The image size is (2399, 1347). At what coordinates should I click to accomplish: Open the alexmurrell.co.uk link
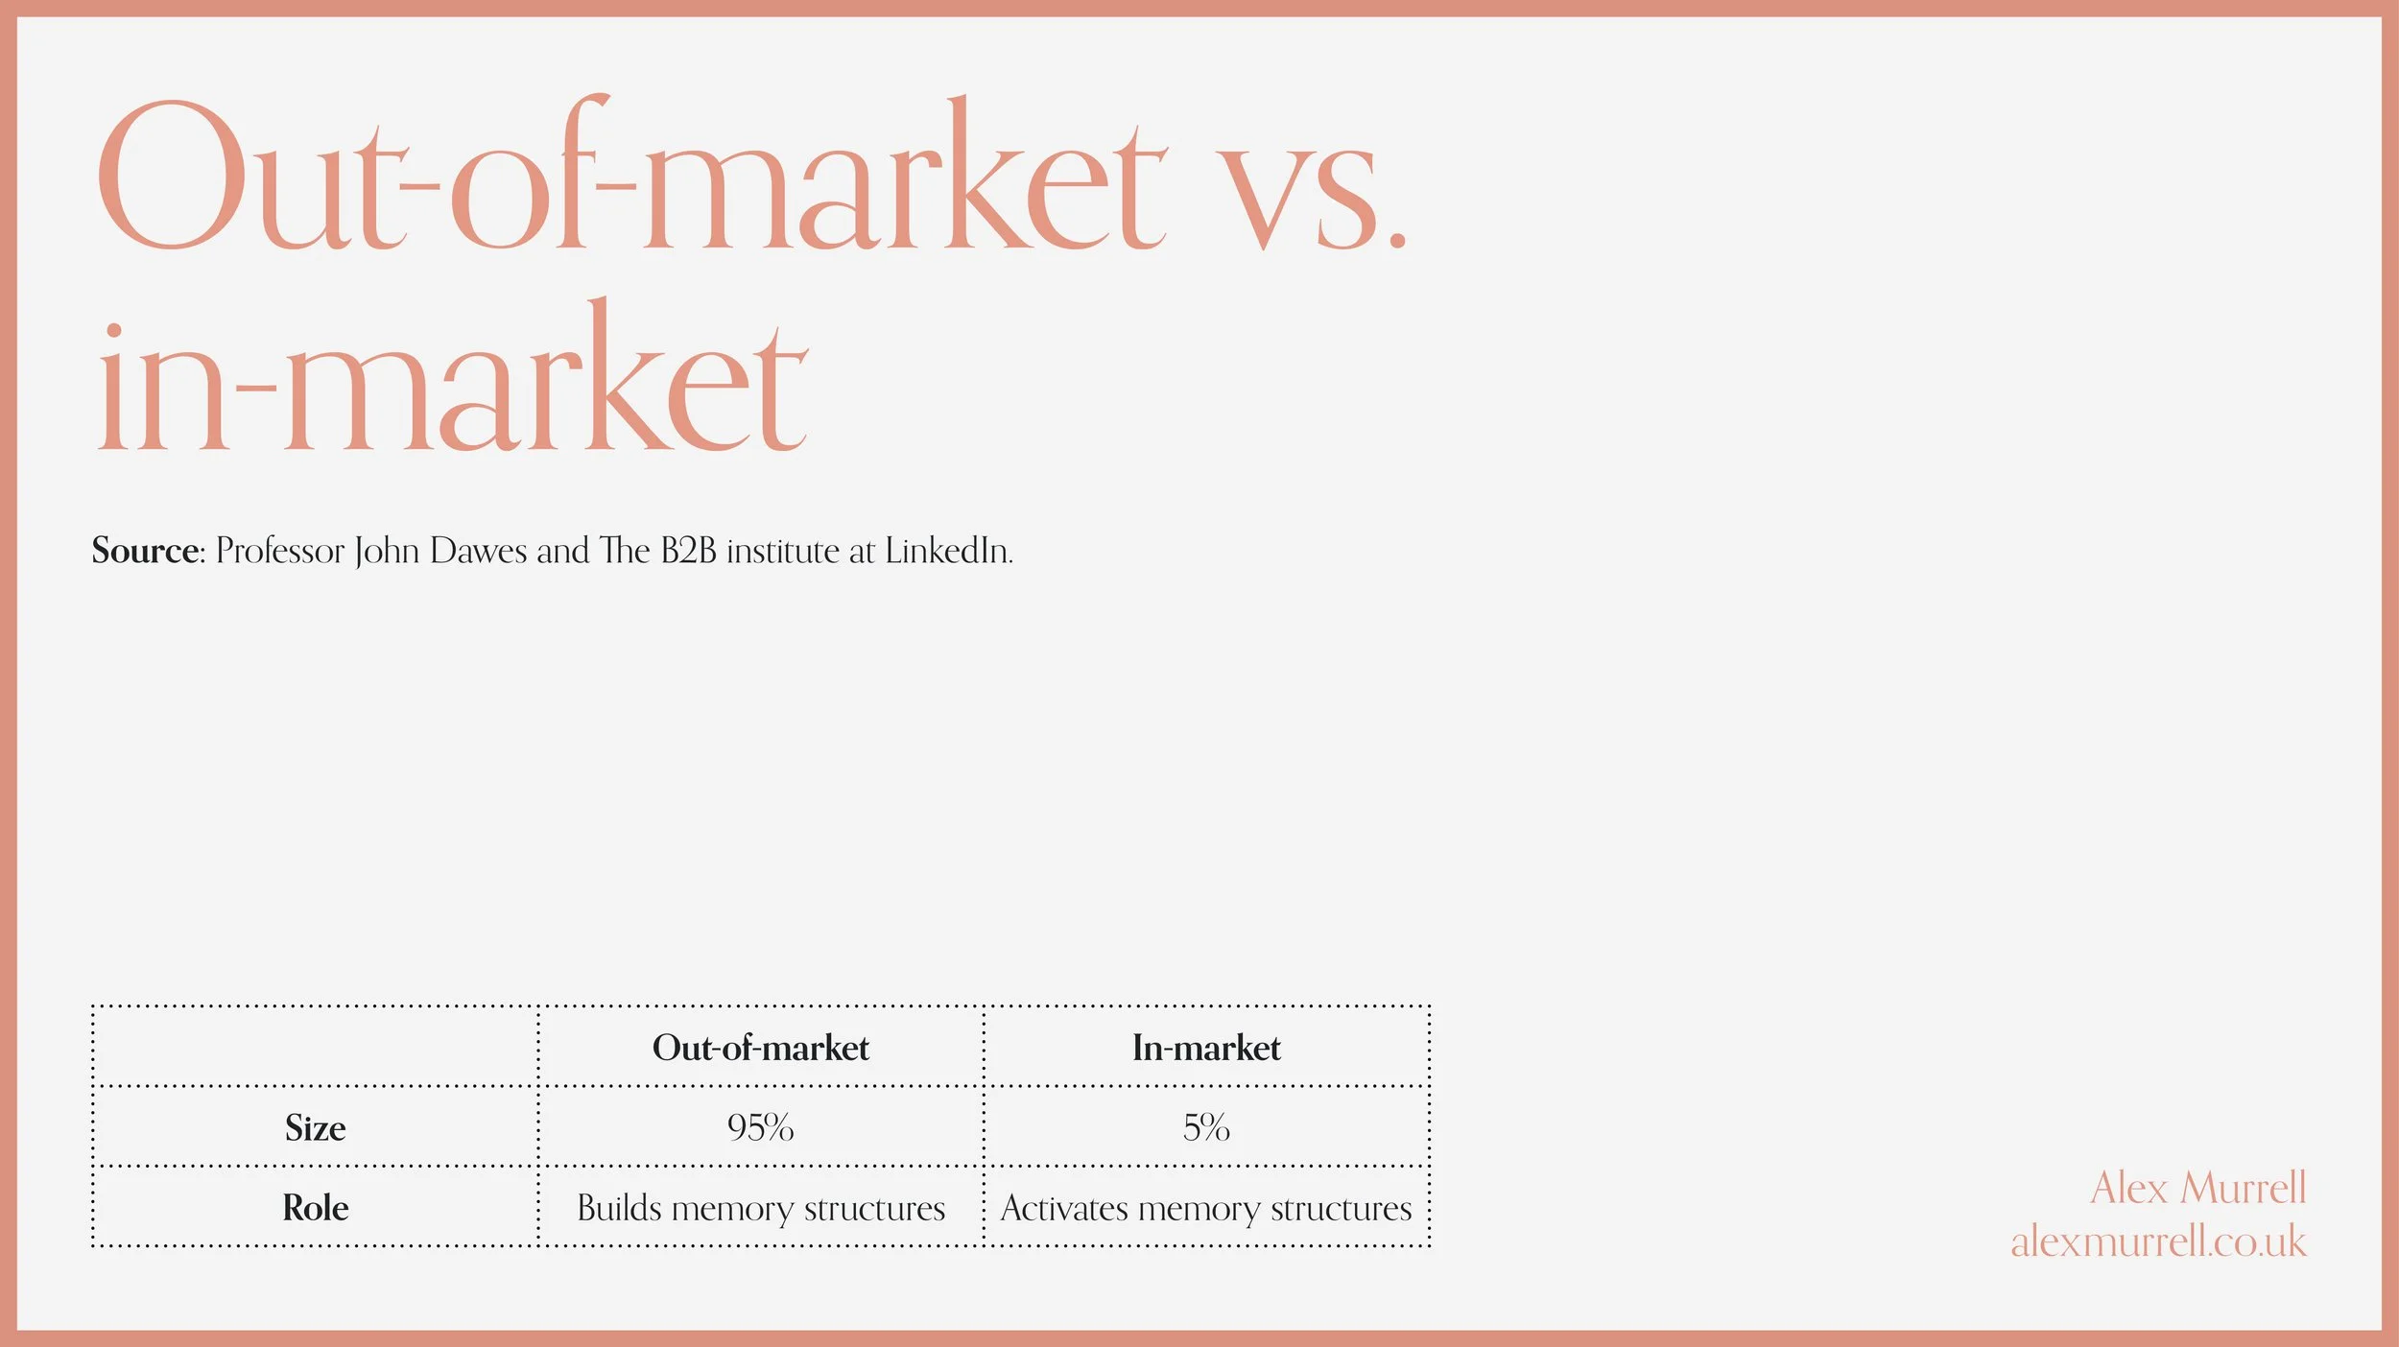click(x=2158, y=1241)
